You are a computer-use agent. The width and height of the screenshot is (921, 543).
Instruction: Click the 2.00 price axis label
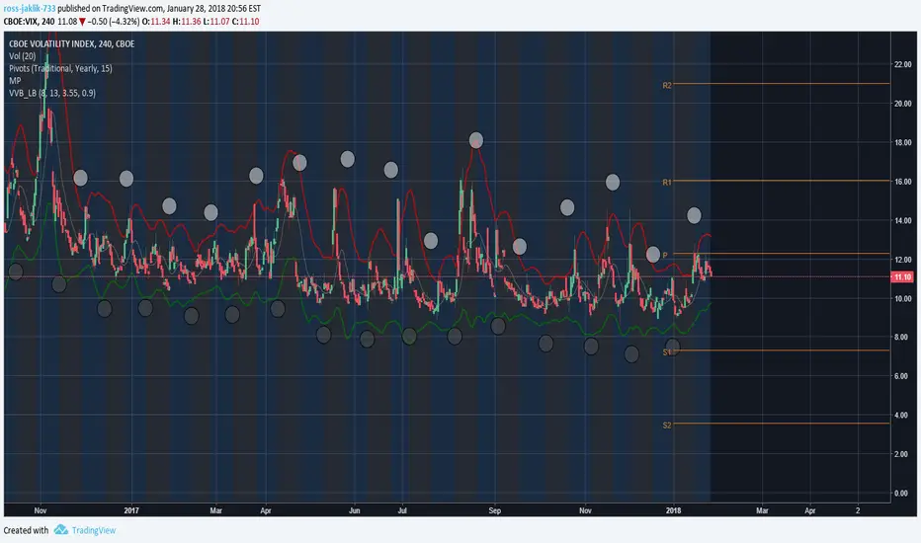pos(900,454)
